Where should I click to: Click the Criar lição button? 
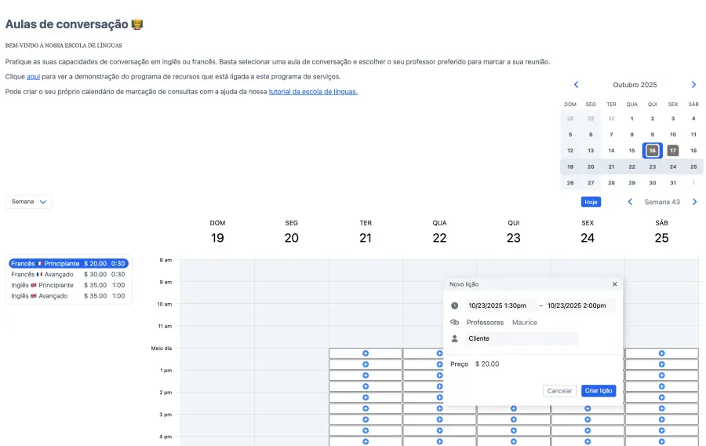pyautogui.click(x=599, y=390)
